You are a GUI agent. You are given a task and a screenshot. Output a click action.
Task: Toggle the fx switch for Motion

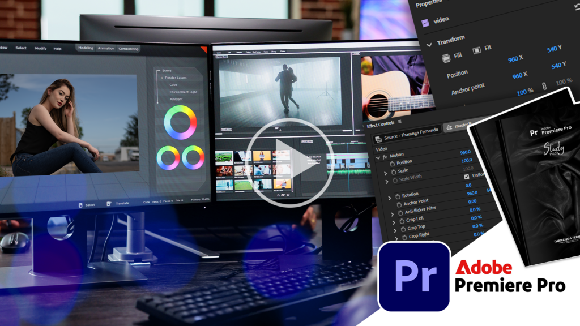pyautogui.click(x=385, y=156)
